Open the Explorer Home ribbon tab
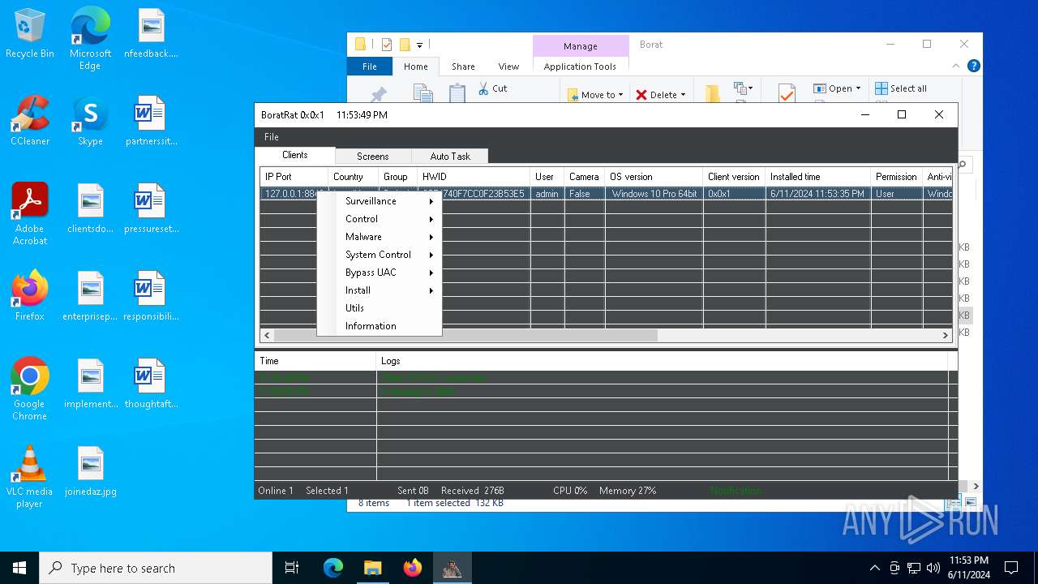 [x=416, y=67]
